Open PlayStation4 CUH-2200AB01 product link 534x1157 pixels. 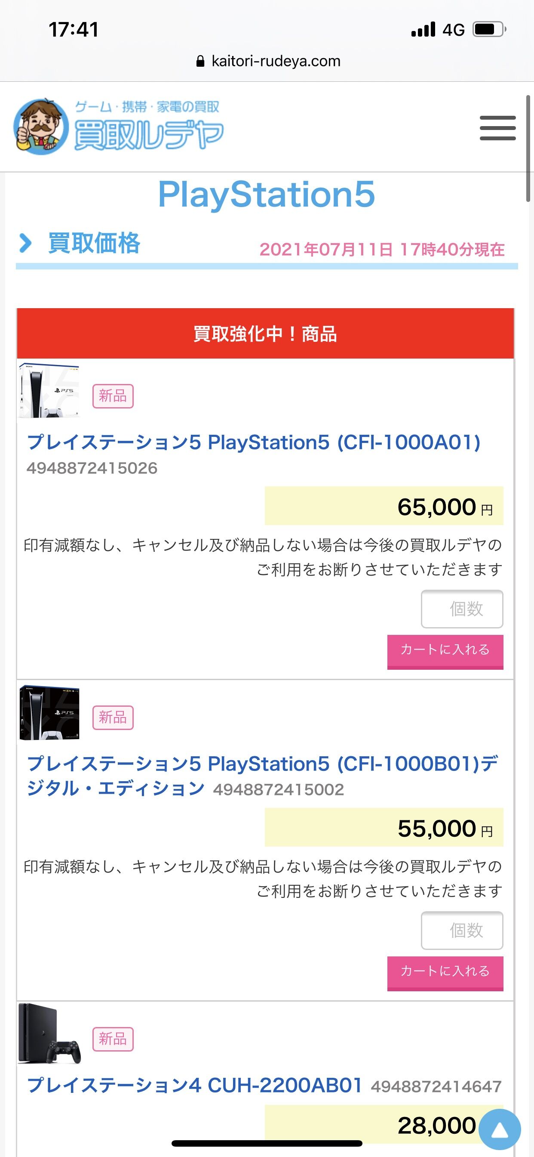tap(194, 1086)
